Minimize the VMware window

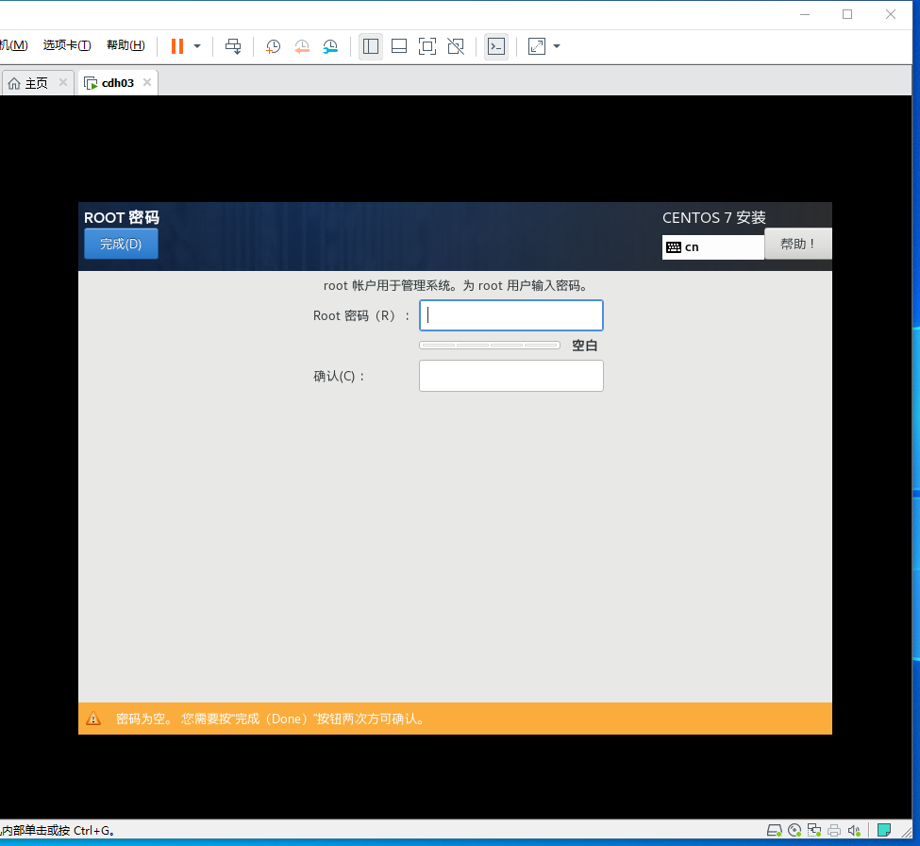(x=805, y=15)
